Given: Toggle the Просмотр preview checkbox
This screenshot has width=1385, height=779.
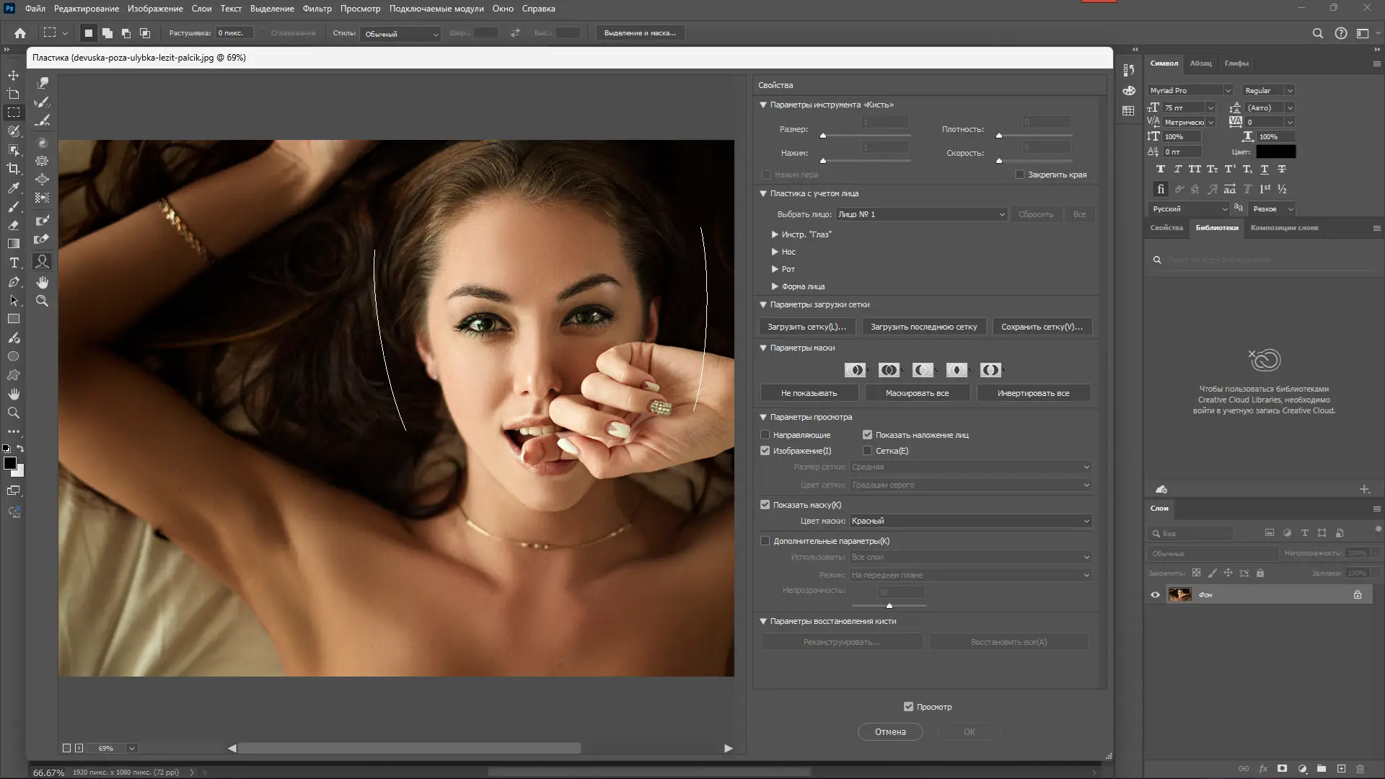Looking at the screenshot, I should (x=908, y=707).
